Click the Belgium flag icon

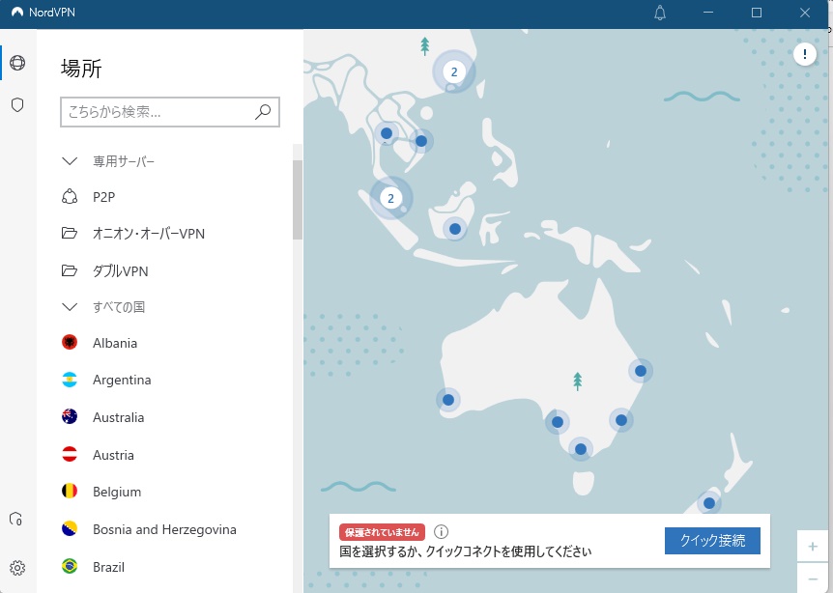coord(70,492)
